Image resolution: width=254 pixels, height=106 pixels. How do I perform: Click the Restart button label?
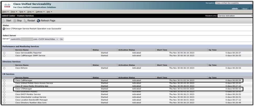(31, 21)
